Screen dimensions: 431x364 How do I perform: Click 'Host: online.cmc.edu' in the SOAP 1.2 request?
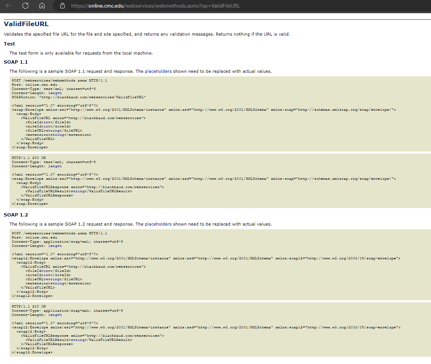coord(34,237)
